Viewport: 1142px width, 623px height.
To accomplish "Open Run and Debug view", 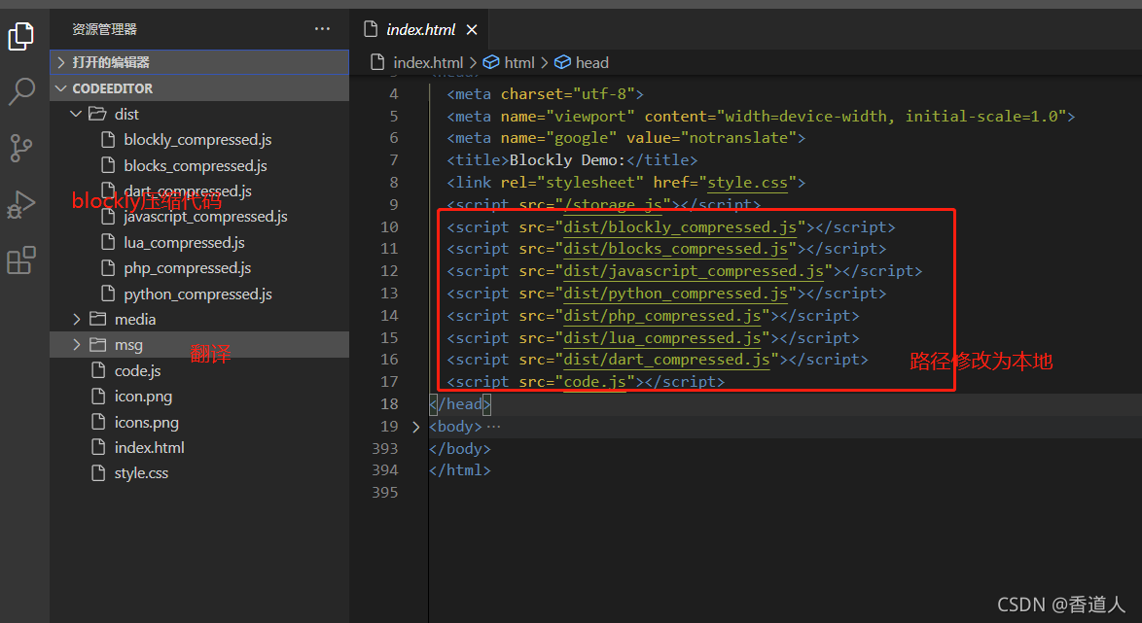I will point(21,204).
